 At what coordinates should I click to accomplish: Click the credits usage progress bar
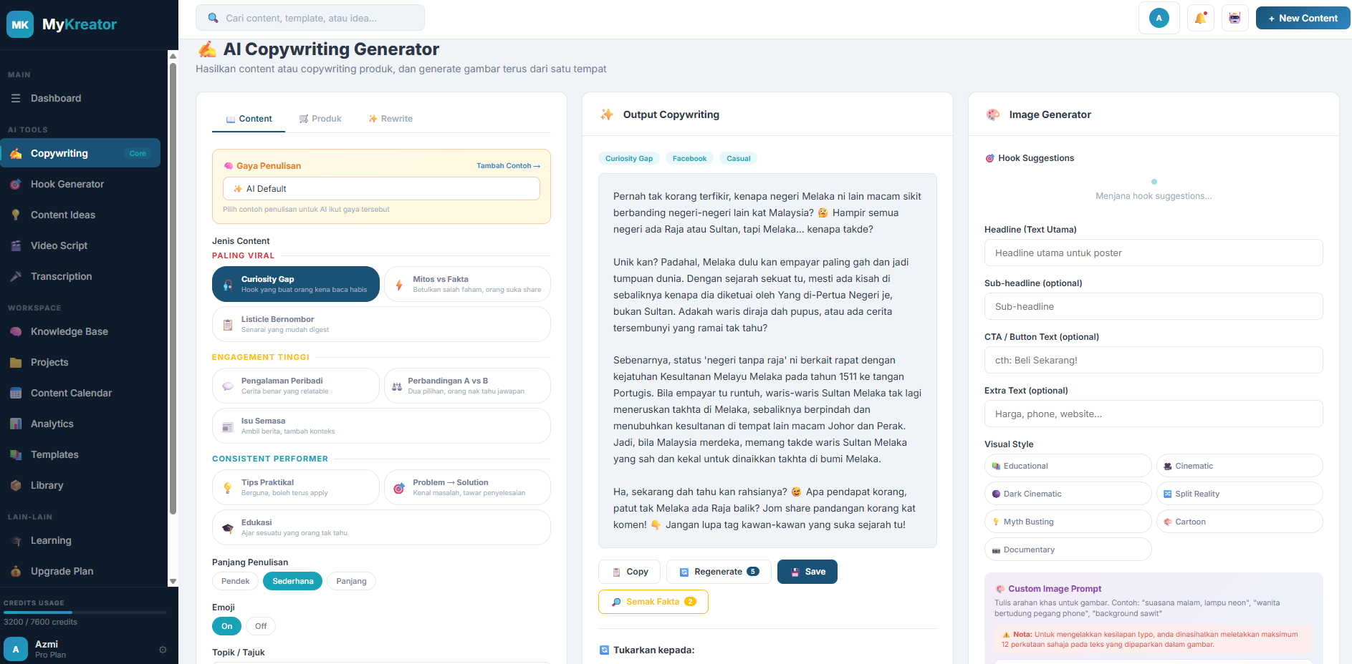pyautogui.click(x=85, y=612)
